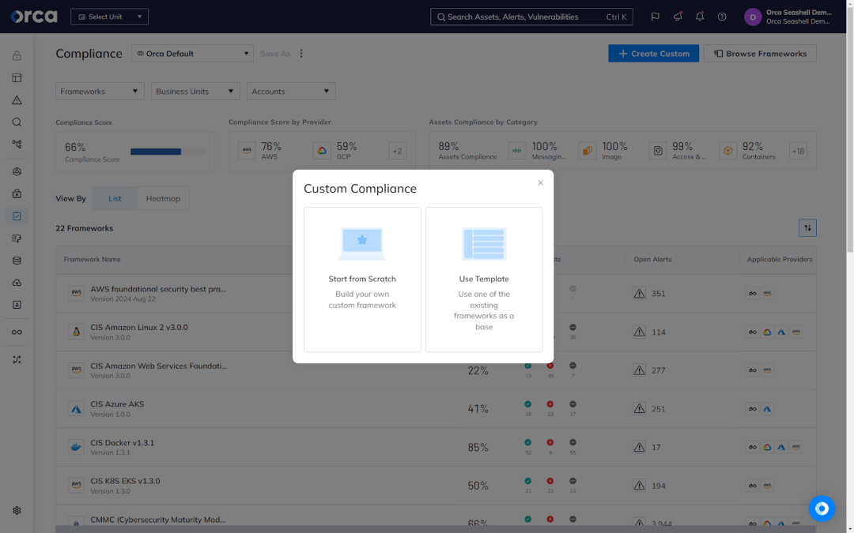This screenshot has width=854, height=533.
Task: Click the Azure icon for CIS Azure AKS
Action: tap(76, 409)
